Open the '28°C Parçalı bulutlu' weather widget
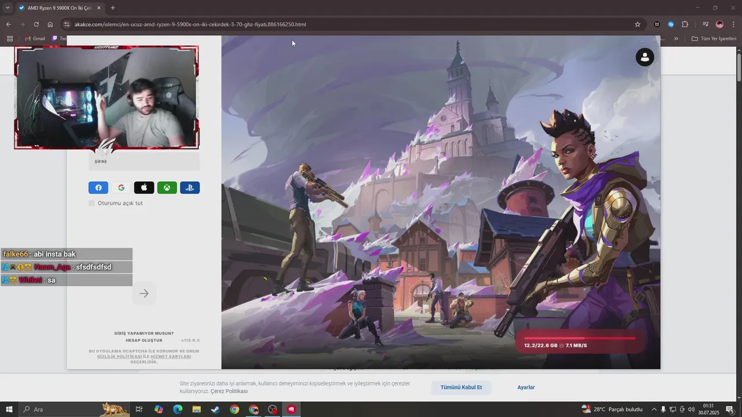This screenshot has height=417, width=742. pos(612,409)
